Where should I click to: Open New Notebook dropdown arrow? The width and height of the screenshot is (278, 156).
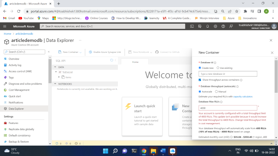coord(151,52)
